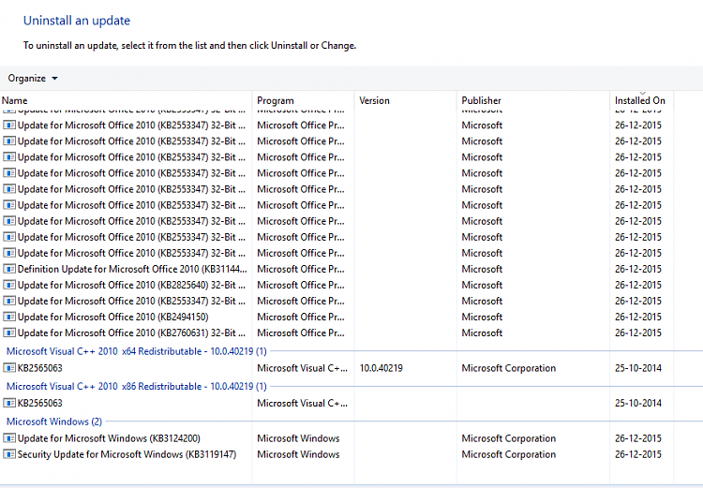Sort the list by the Name column
The height and width of the screenshot is (488, 703).
(x=126, y=100)
